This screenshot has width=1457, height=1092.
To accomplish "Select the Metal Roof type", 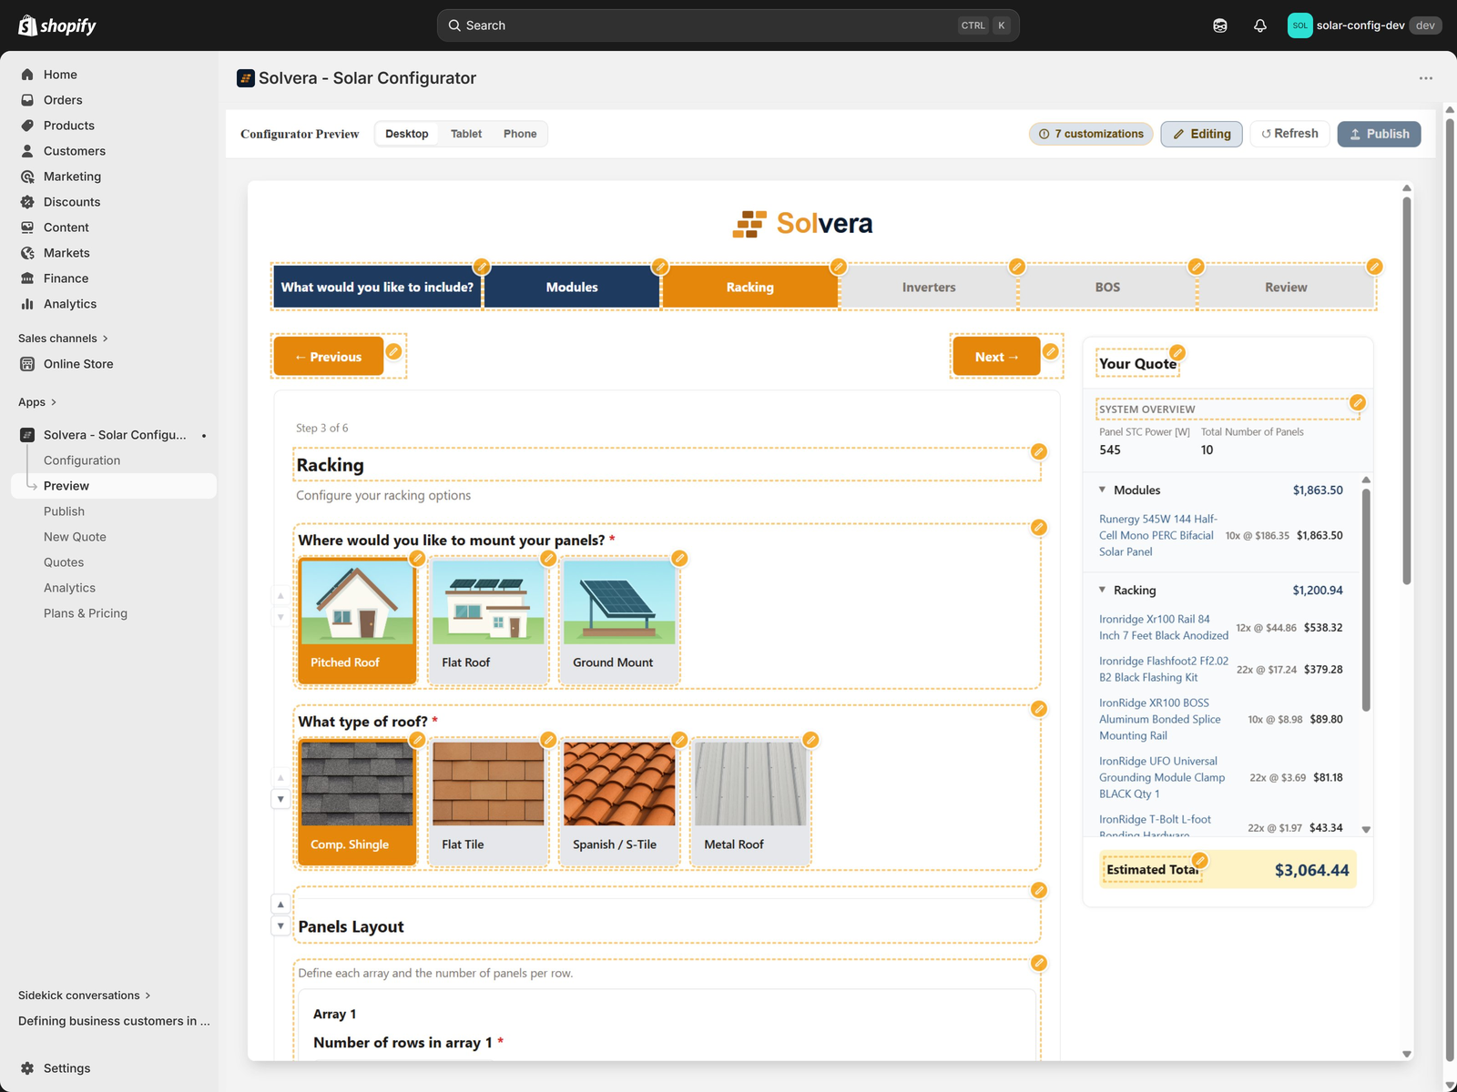I will [x=750, y=803].
